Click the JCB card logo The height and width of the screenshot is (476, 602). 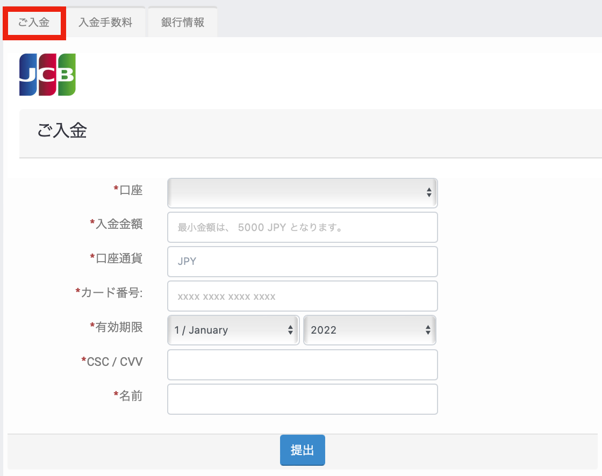coord(47,75)
